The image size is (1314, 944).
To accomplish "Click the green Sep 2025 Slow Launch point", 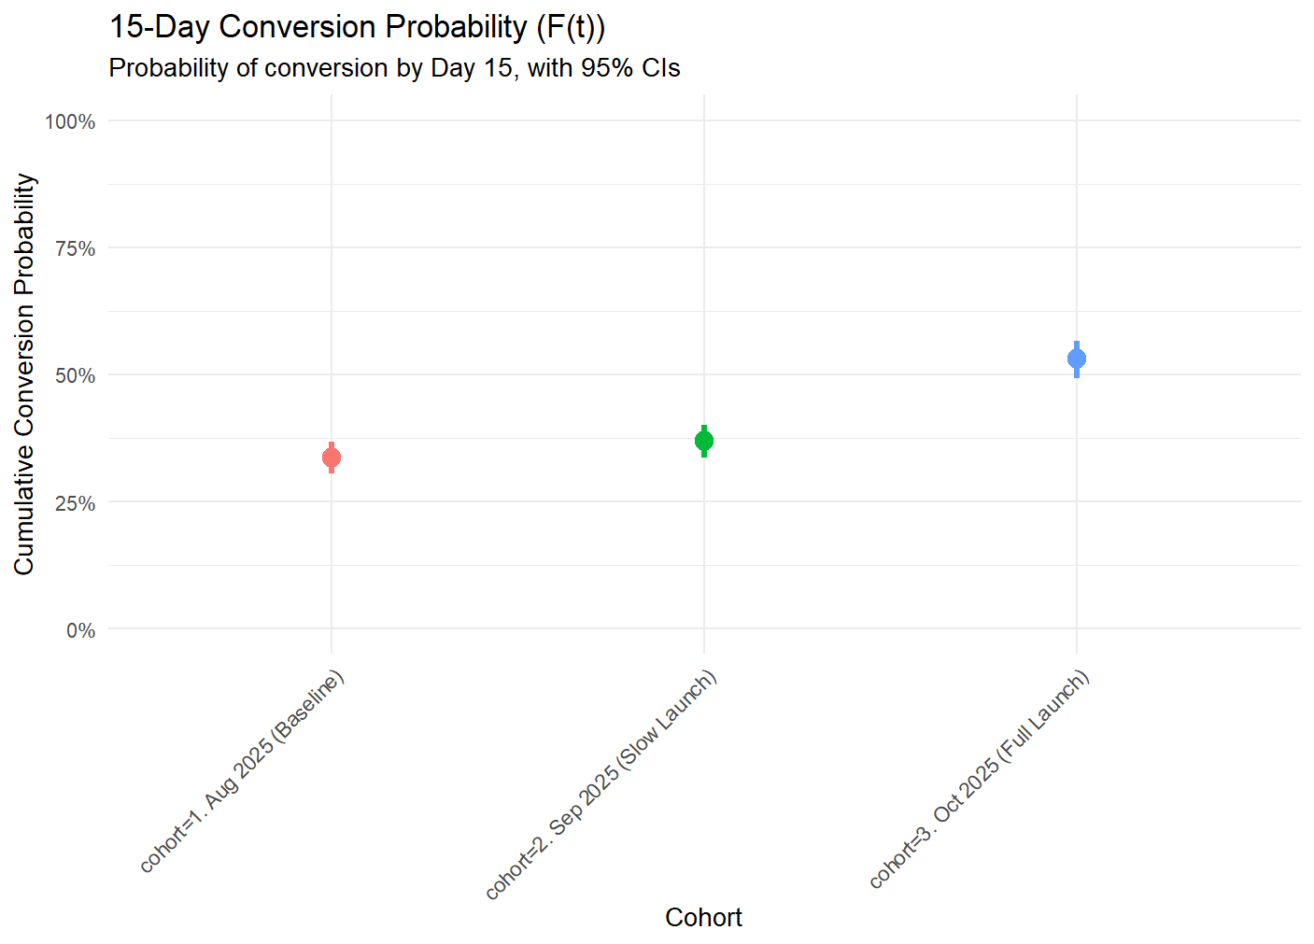I will (704, 441).
